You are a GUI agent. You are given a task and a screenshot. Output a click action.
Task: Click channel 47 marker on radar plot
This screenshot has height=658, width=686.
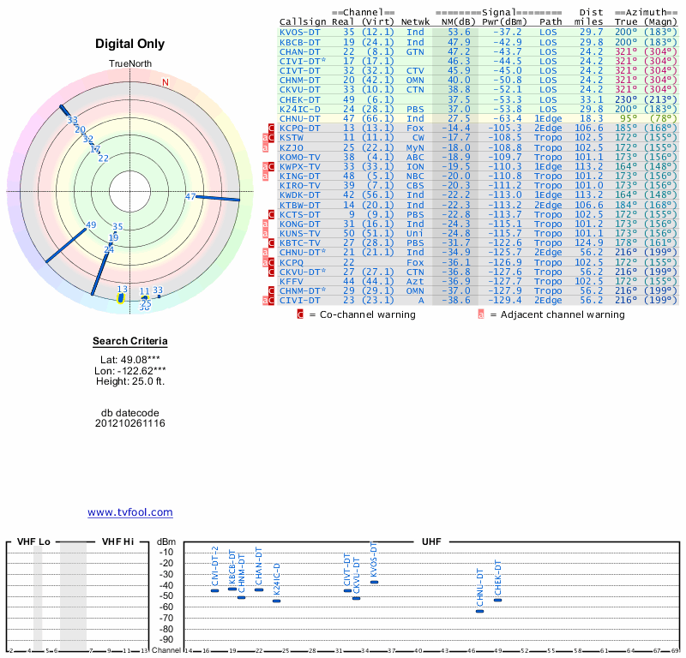[x=191, y=196]
